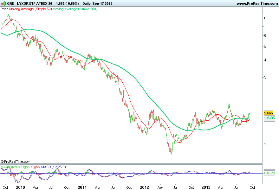Click the 2011 year label on time axis
Screen dimensions: 279x190
click(x=82, y=187)
